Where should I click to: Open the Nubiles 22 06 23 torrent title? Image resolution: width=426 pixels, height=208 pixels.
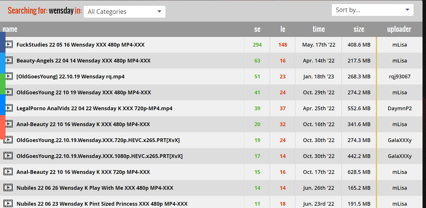[x=102, y=204]
